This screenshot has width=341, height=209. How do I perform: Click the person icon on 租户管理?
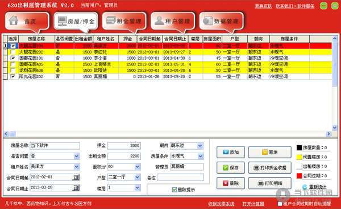point(159,21)
